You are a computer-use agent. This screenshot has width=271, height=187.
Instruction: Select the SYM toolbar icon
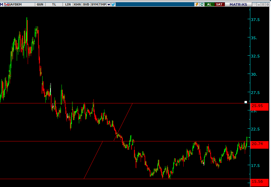click(x=94, y=4)
